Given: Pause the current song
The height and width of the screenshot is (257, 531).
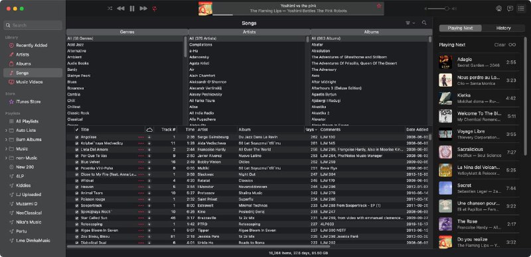Looking at the screenshot, I should pyautogui.click(x=132, y=9).
